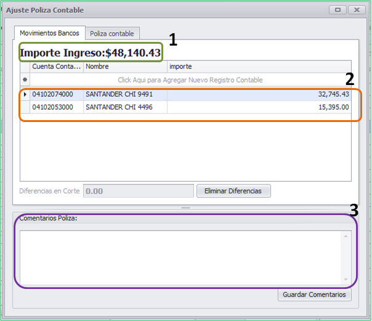Select account row 04102074000

tap(185, 94)
